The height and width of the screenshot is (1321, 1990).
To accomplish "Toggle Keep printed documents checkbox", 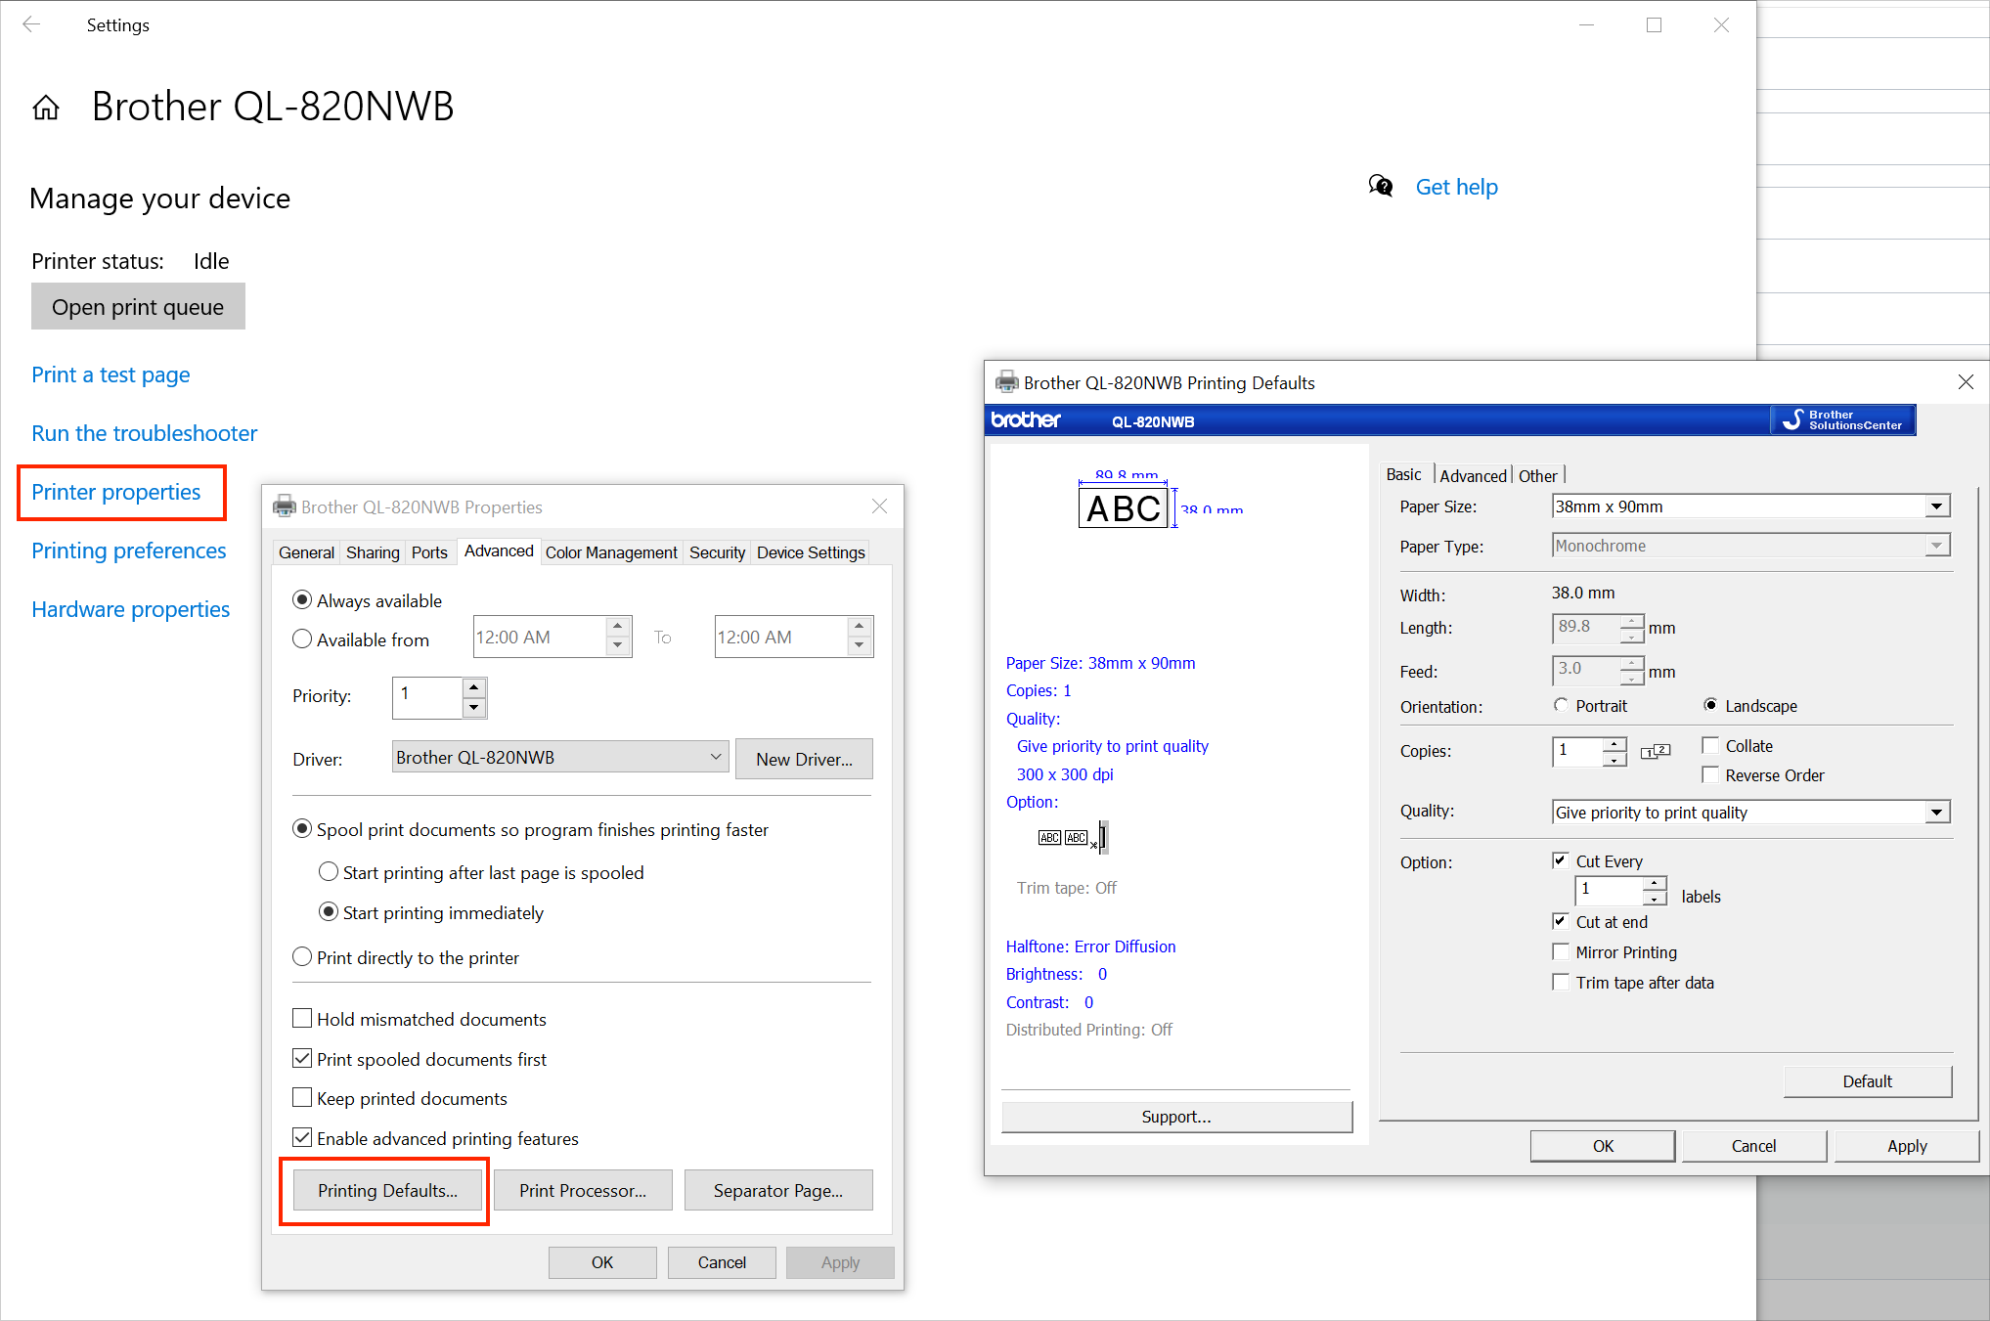I will click(303, 1098).
